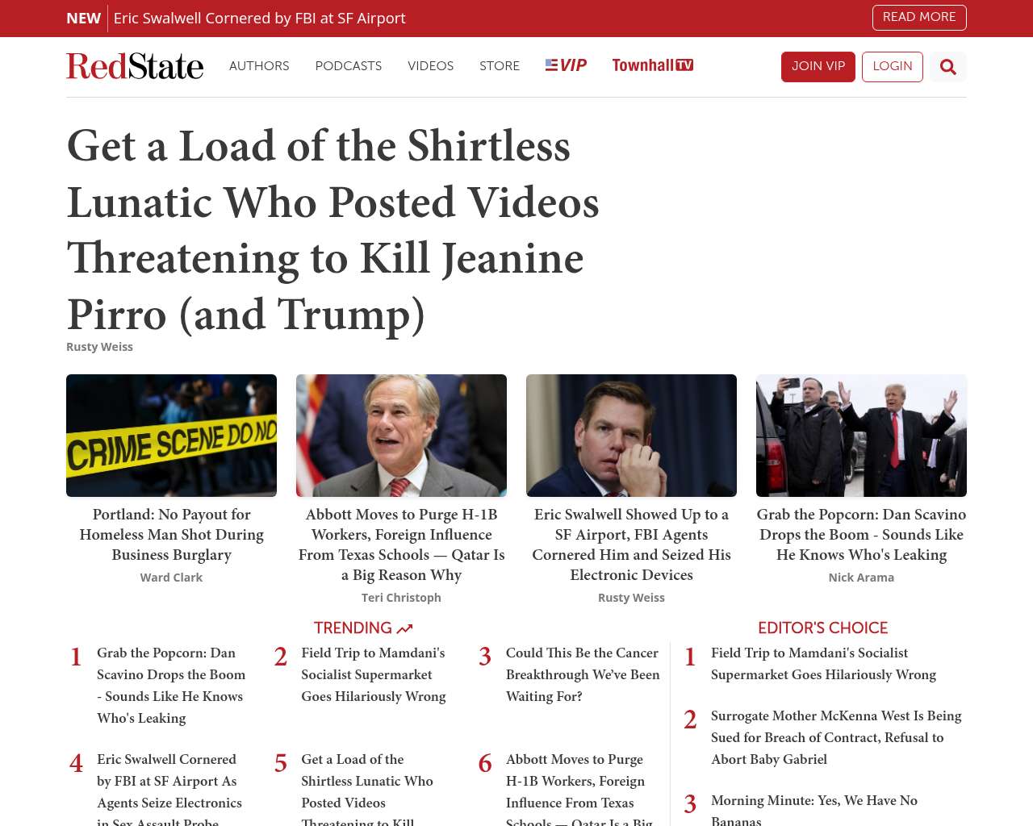Open the AUTHORS menu item
Screen dimensions: 1033x826
(259, 66)
